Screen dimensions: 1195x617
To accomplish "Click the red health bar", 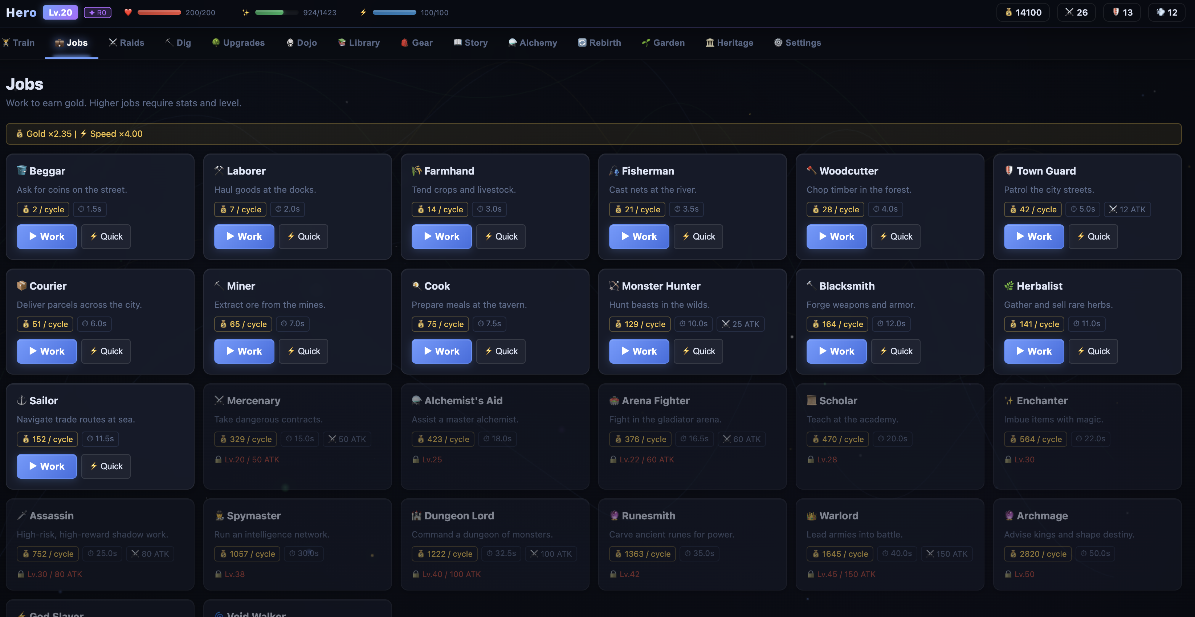I will pyautogui.click(x=159, y=13).
